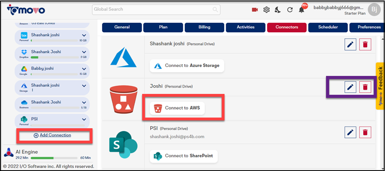Image resolution: width=385 pixels, height=171 pixels.
Task: Edit the Joshi AWS connector
Action: point(350,87)
